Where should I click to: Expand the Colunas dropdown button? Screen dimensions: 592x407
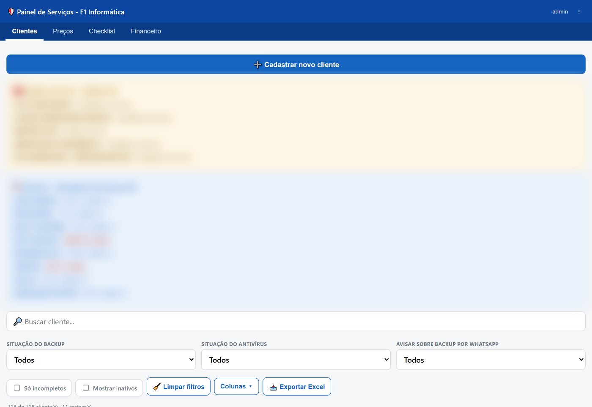pos(236,386)
